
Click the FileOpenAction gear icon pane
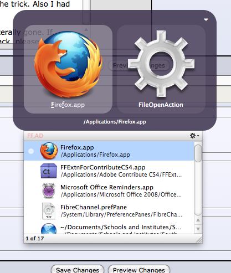coord(161,69)
